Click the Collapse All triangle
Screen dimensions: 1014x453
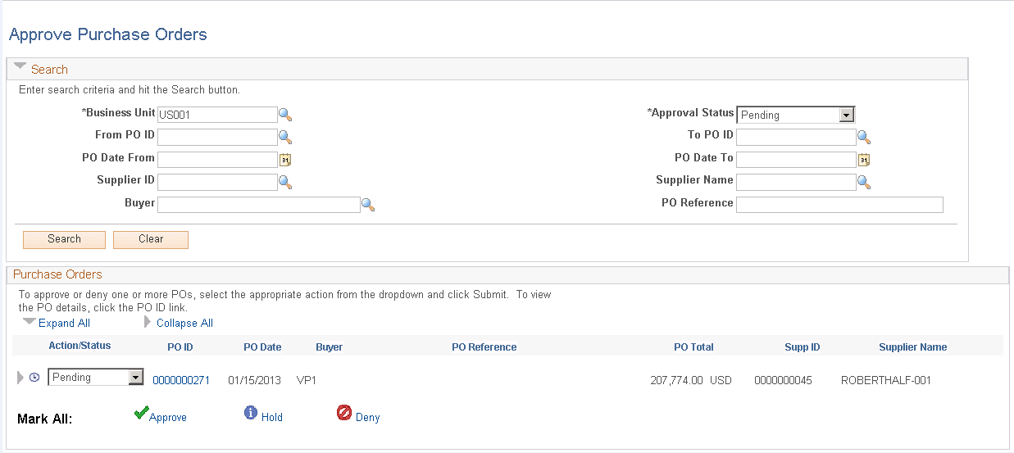click(x=148, y=322)
